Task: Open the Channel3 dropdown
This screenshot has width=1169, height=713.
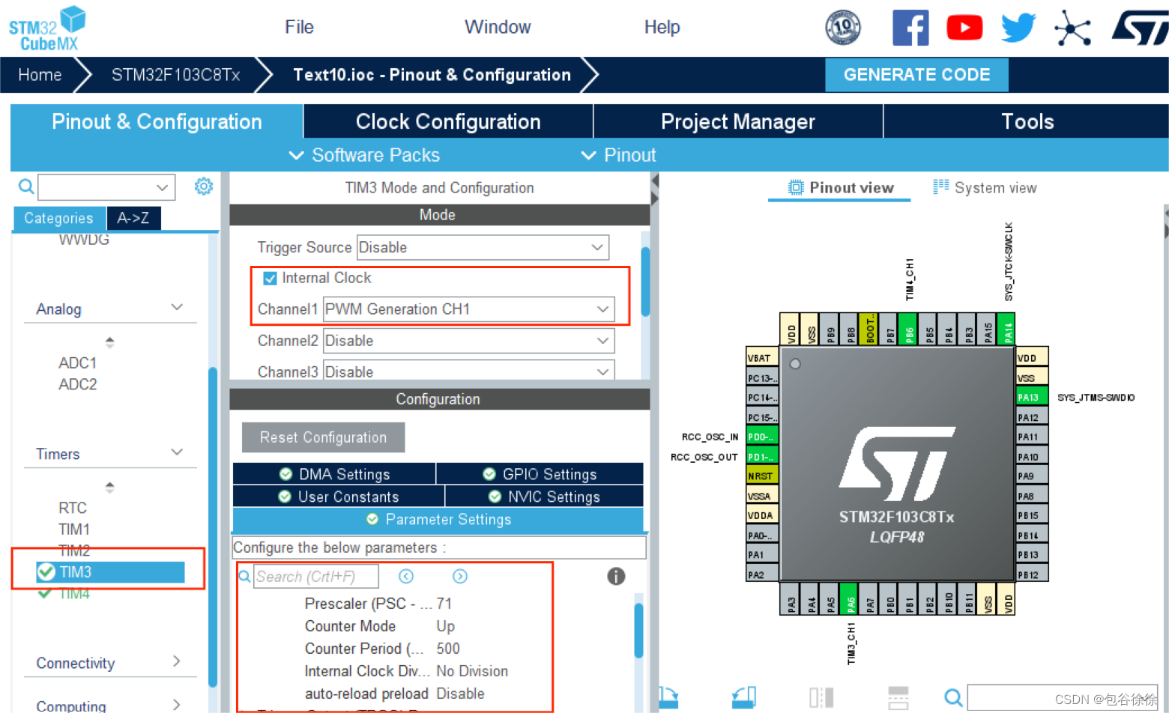Action: (468, 371)
